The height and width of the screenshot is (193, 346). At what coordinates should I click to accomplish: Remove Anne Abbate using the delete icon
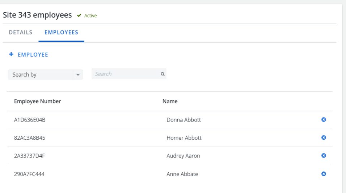click(x=324, y=174)
